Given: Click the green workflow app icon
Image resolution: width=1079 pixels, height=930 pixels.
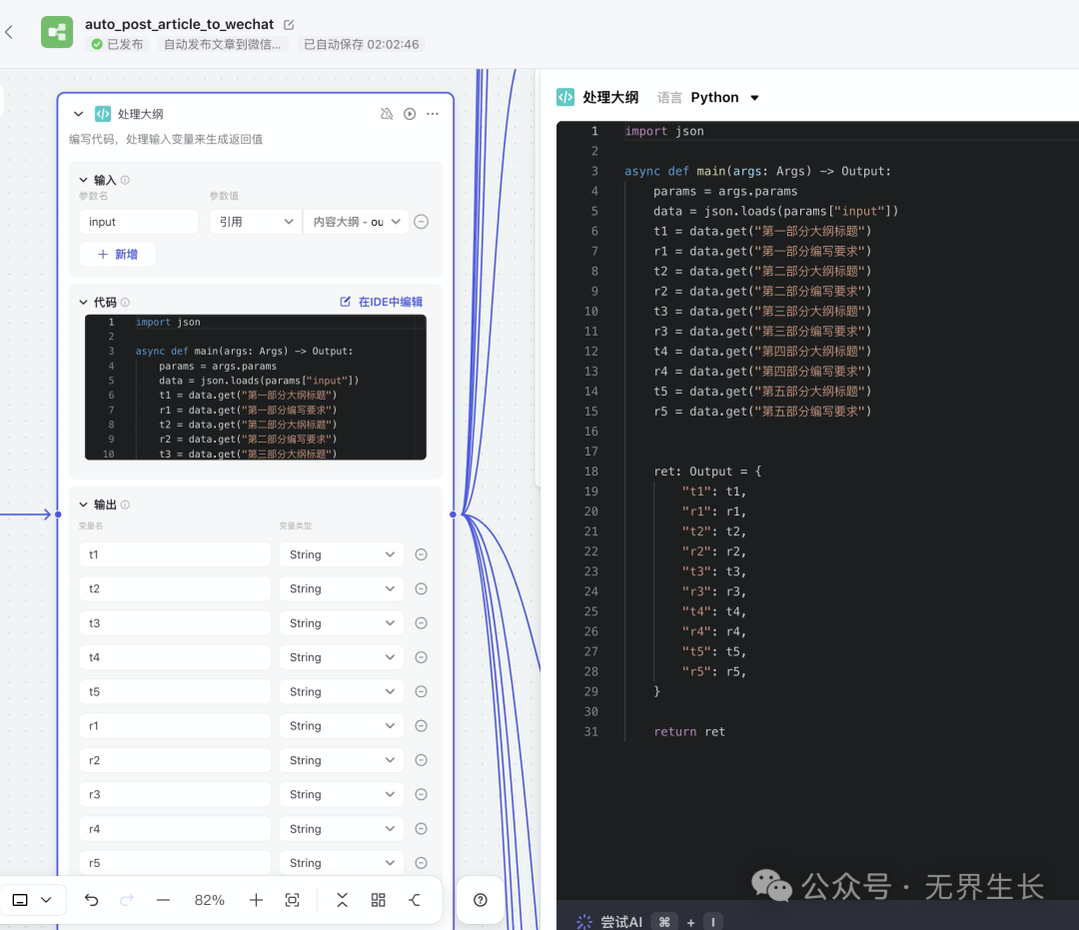Looking at the screenshot, I should click(x=57, y=32).
